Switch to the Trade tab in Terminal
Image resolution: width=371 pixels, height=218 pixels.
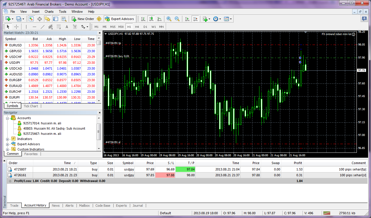point(14,206)
